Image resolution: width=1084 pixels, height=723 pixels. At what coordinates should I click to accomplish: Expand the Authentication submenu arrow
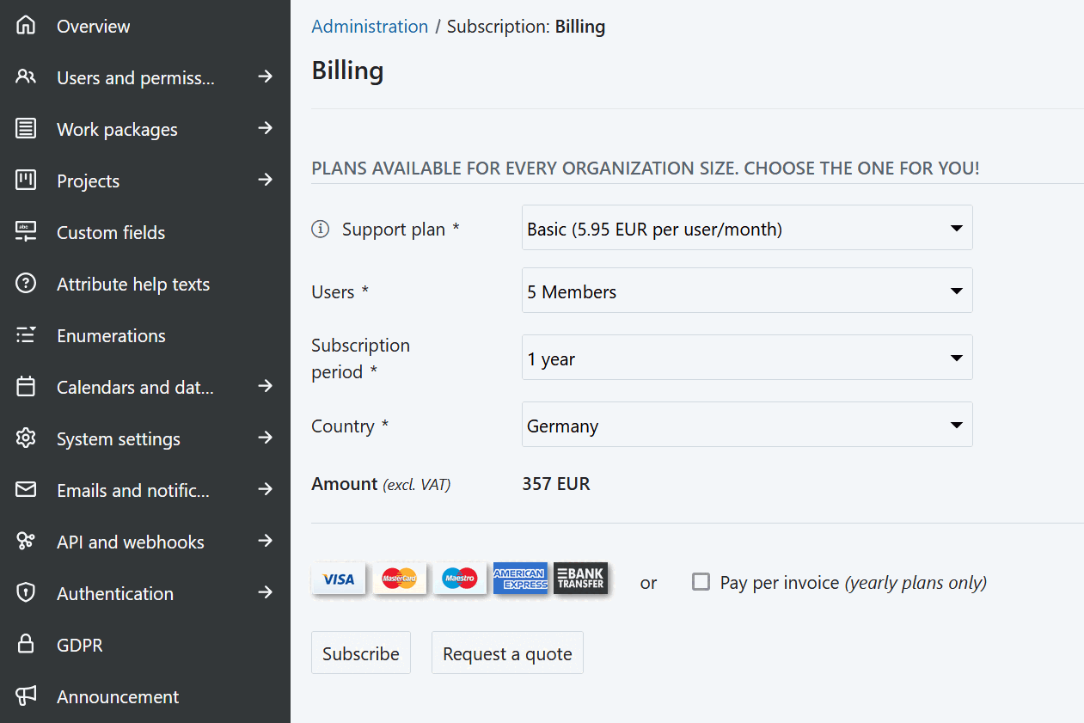[266, 592]
